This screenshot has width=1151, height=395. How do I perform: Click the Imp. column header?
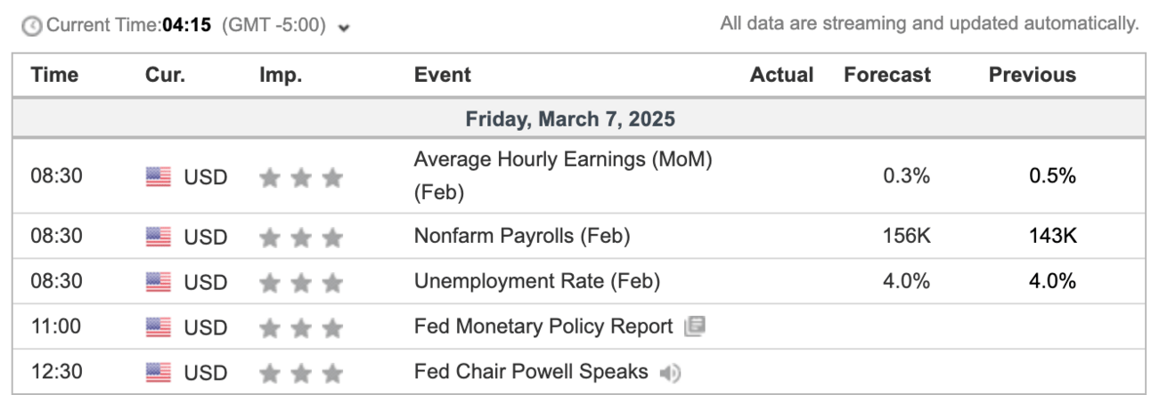pos(281,76)
